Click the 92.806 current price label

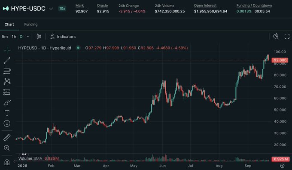[280, 60]
